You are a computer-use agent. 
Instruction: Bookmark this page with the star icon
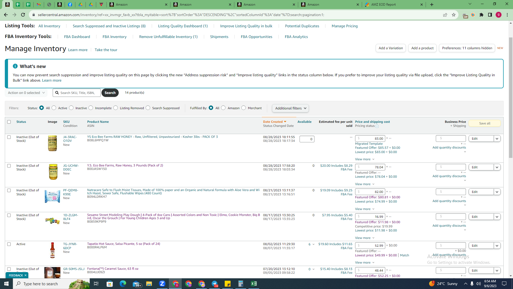pyautogui.click(x=454, y=15)
